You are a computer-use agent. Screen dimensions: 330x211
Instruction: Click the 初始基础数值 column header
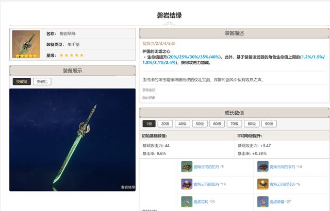(x=155, y=136)
